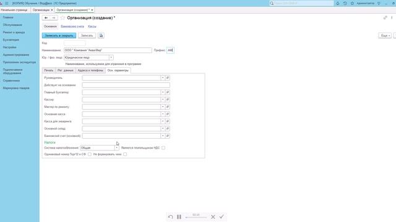396x222 pixels.
Task: Select the Основное section link
Action: (x=50, y=27)
